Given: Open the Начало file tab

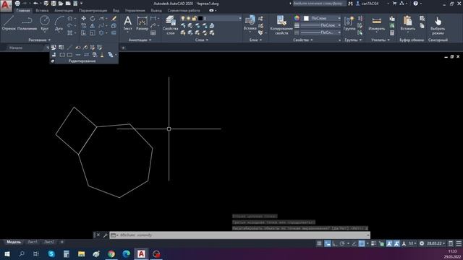Looking at the screenshot, I should (x=16, y=48).
